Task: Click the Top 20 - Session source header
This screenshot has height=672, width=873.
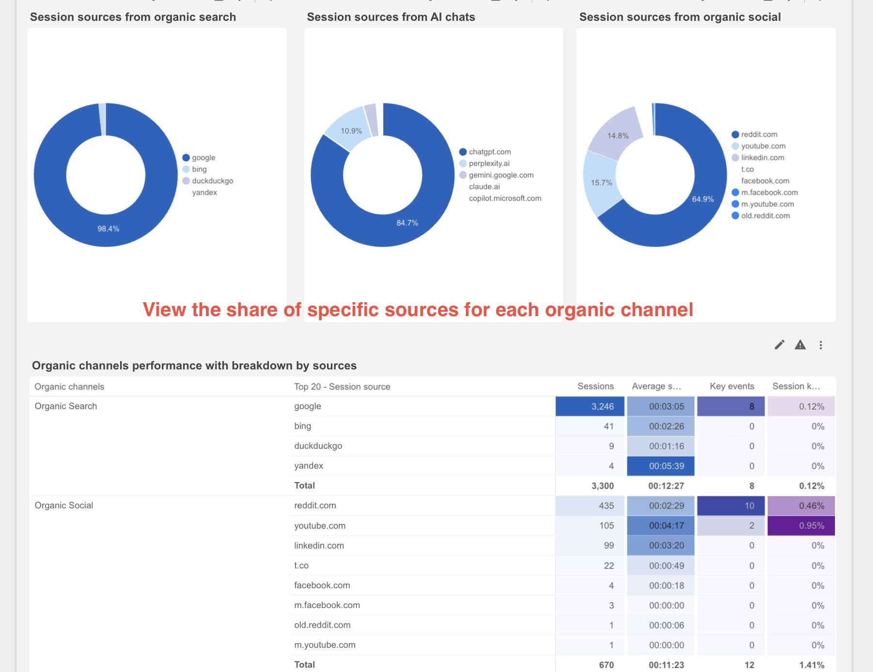Action: (342, 386)
